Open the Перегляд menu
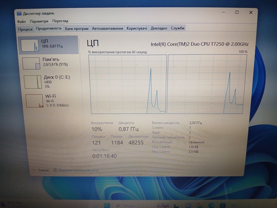This screenshot has width=277, height=208. click(60, 21)
